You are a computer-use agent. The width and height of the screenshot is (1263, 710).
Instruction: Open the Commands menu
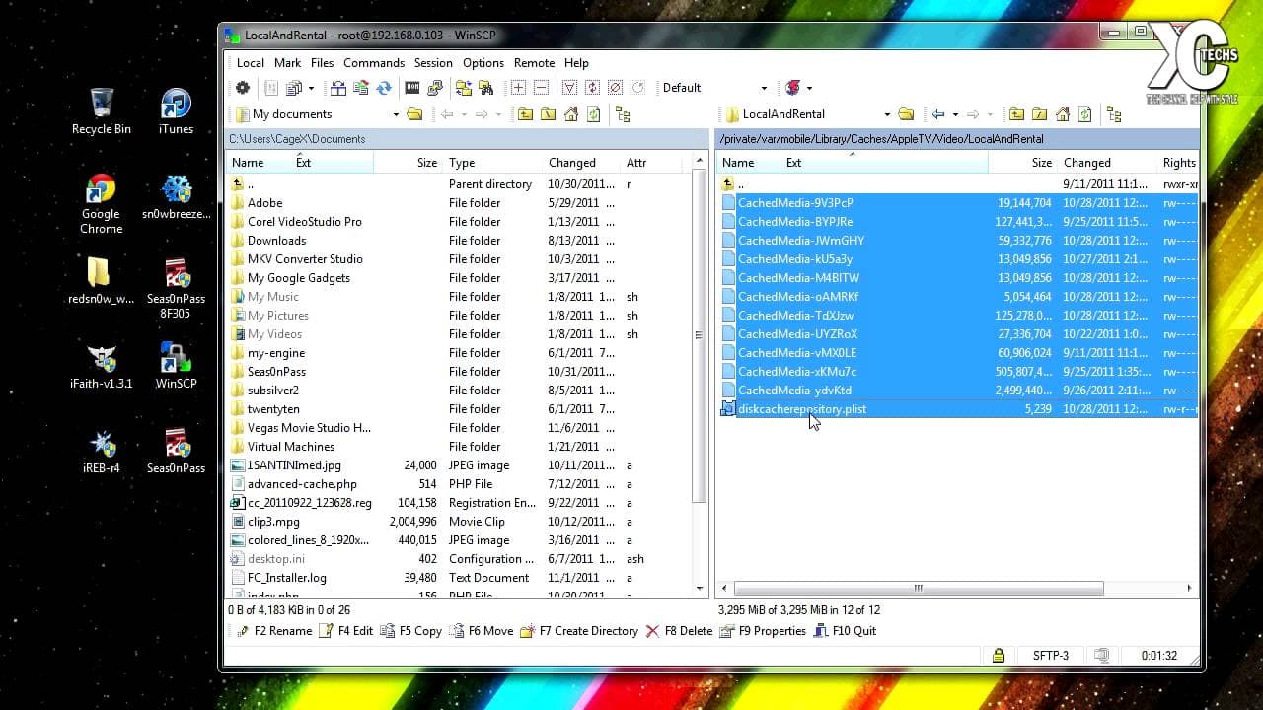click(x=374, y=63)
